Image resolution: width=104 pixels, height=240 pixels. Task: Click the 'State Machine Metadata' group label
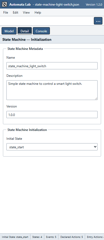tap(25, 49)
